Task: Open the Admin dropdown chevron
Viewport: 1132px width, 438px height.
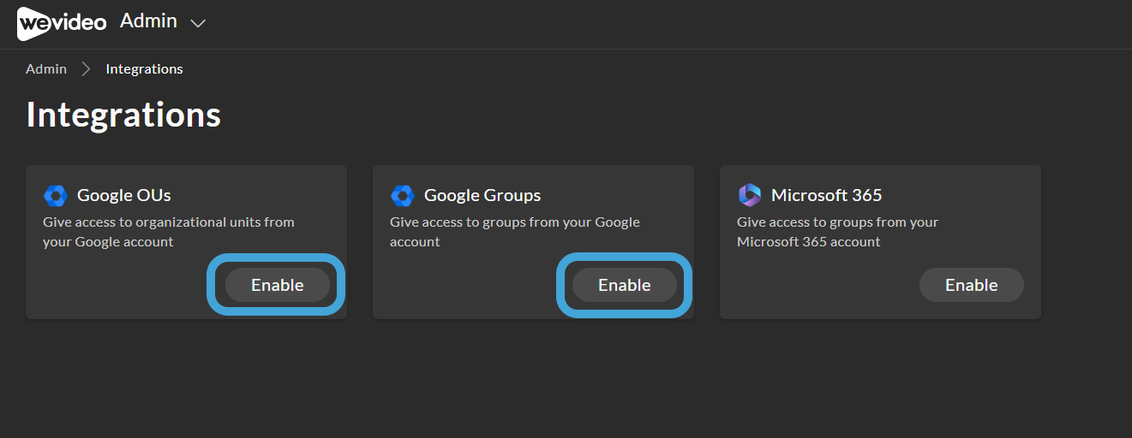Action: [x=198, y=24]
